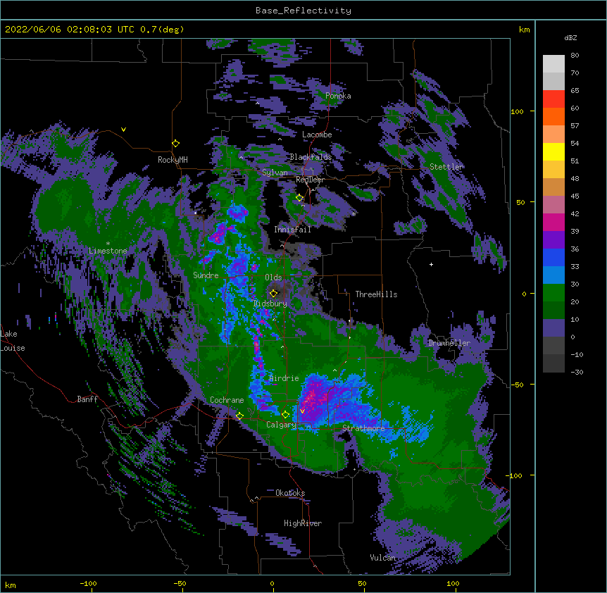Select the yellow diamond marker below Olds
The image size is (607, 593).
tap(274, 293)
